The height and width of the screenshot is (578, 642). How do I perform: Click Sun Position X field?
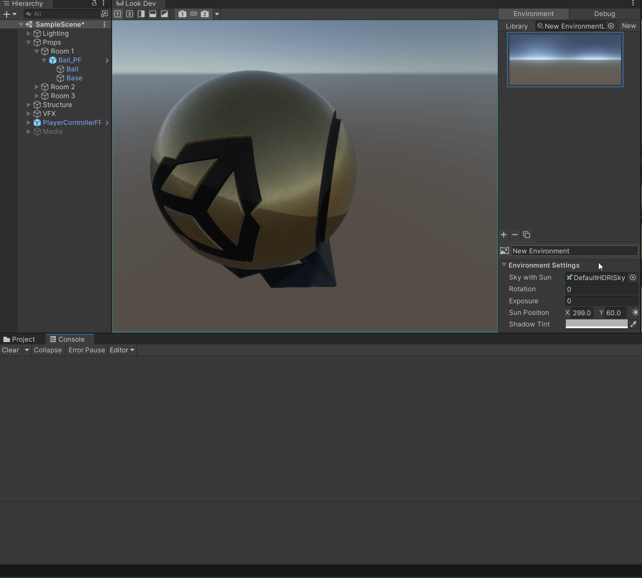click(x=582, y=313)
